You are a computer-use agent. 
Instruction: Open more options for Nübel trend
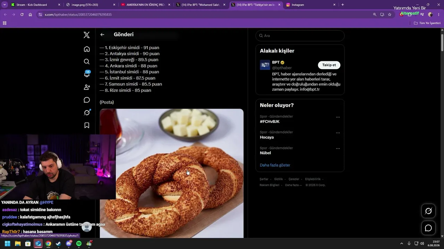point(338,149)
